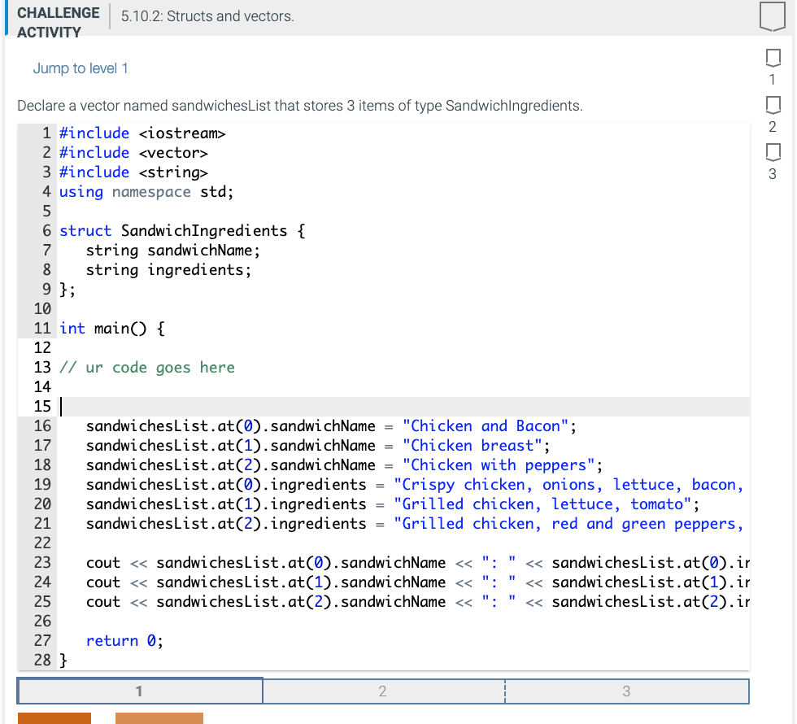Open the Jump to level 1 link
The width and height of the screenshot is (797, 724).
coord(81,68)
